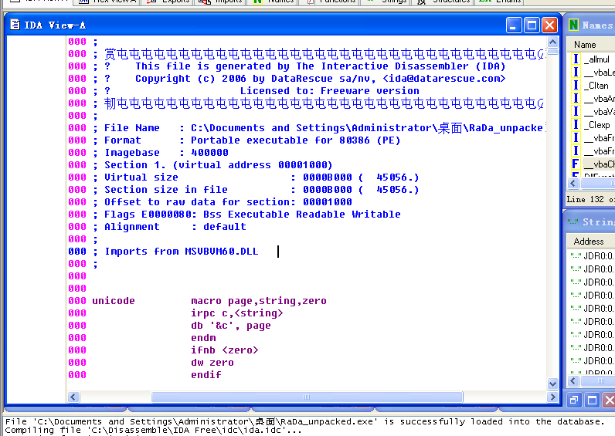Restore the Strings window

pos(574,401)
